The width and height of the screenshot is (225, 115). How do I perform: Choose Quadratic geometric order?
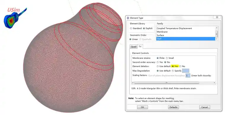[140, 39]
